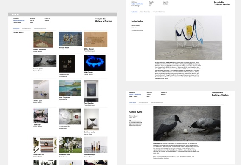Open What's On in the Isabel Nolan page nav
The height and width of the screenshot is (165, 241).
click(151, 2)
